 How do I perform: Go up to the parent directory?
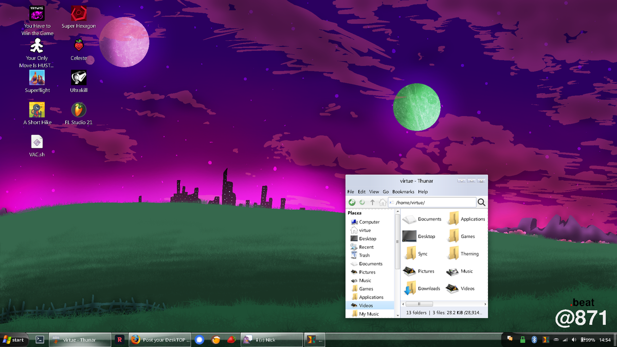373,203
